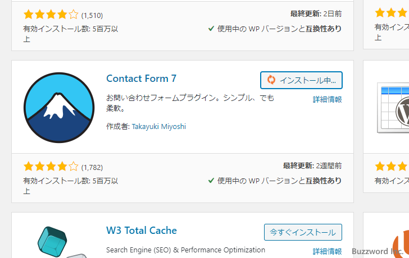Image resolution: width=409 pixels, height=258 pixels.
Task: Click the compatibility checkmark above the last-updated 2日前 card
Action: coord(211,29)
